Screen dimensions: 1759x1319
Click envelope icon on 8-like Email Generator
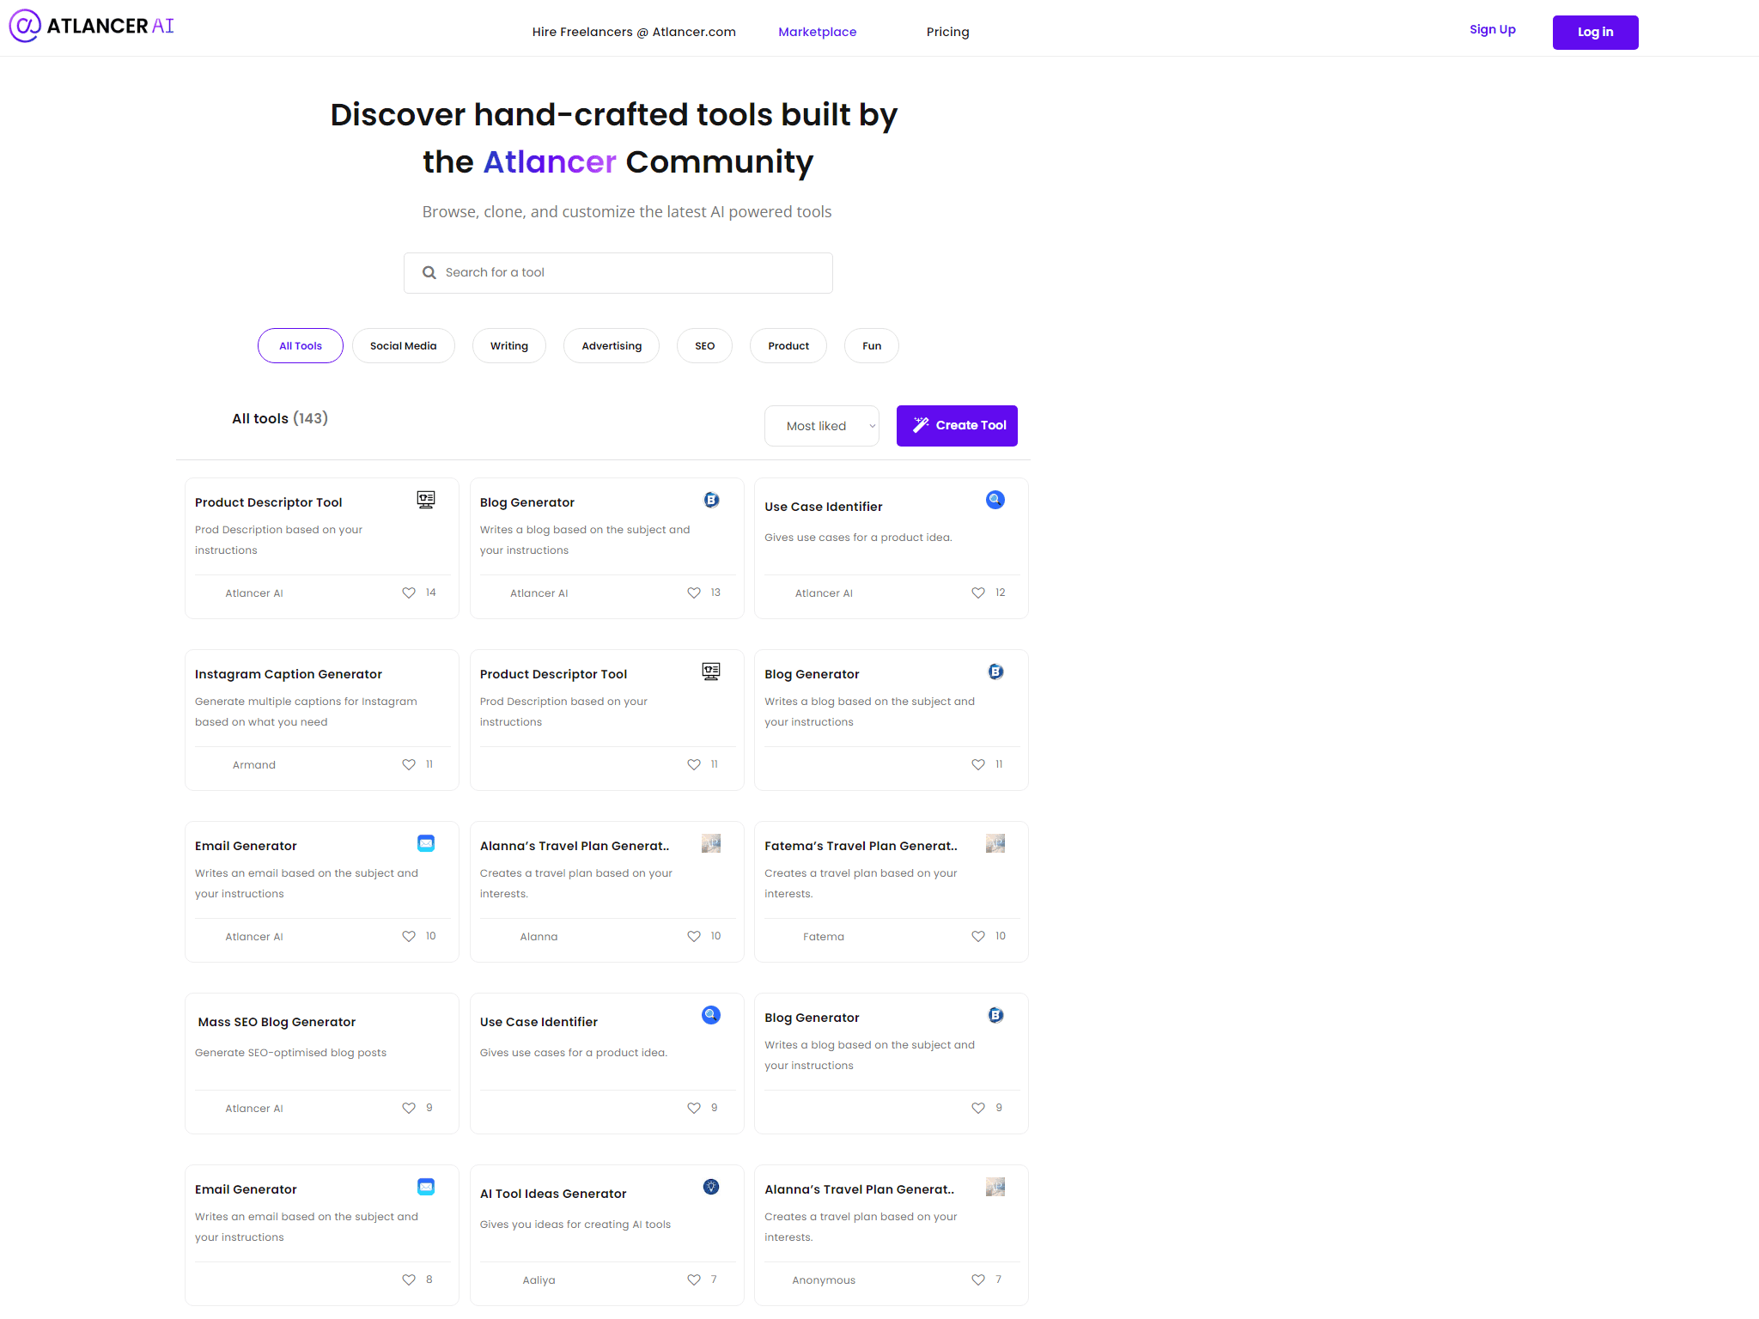[426, 1187]
